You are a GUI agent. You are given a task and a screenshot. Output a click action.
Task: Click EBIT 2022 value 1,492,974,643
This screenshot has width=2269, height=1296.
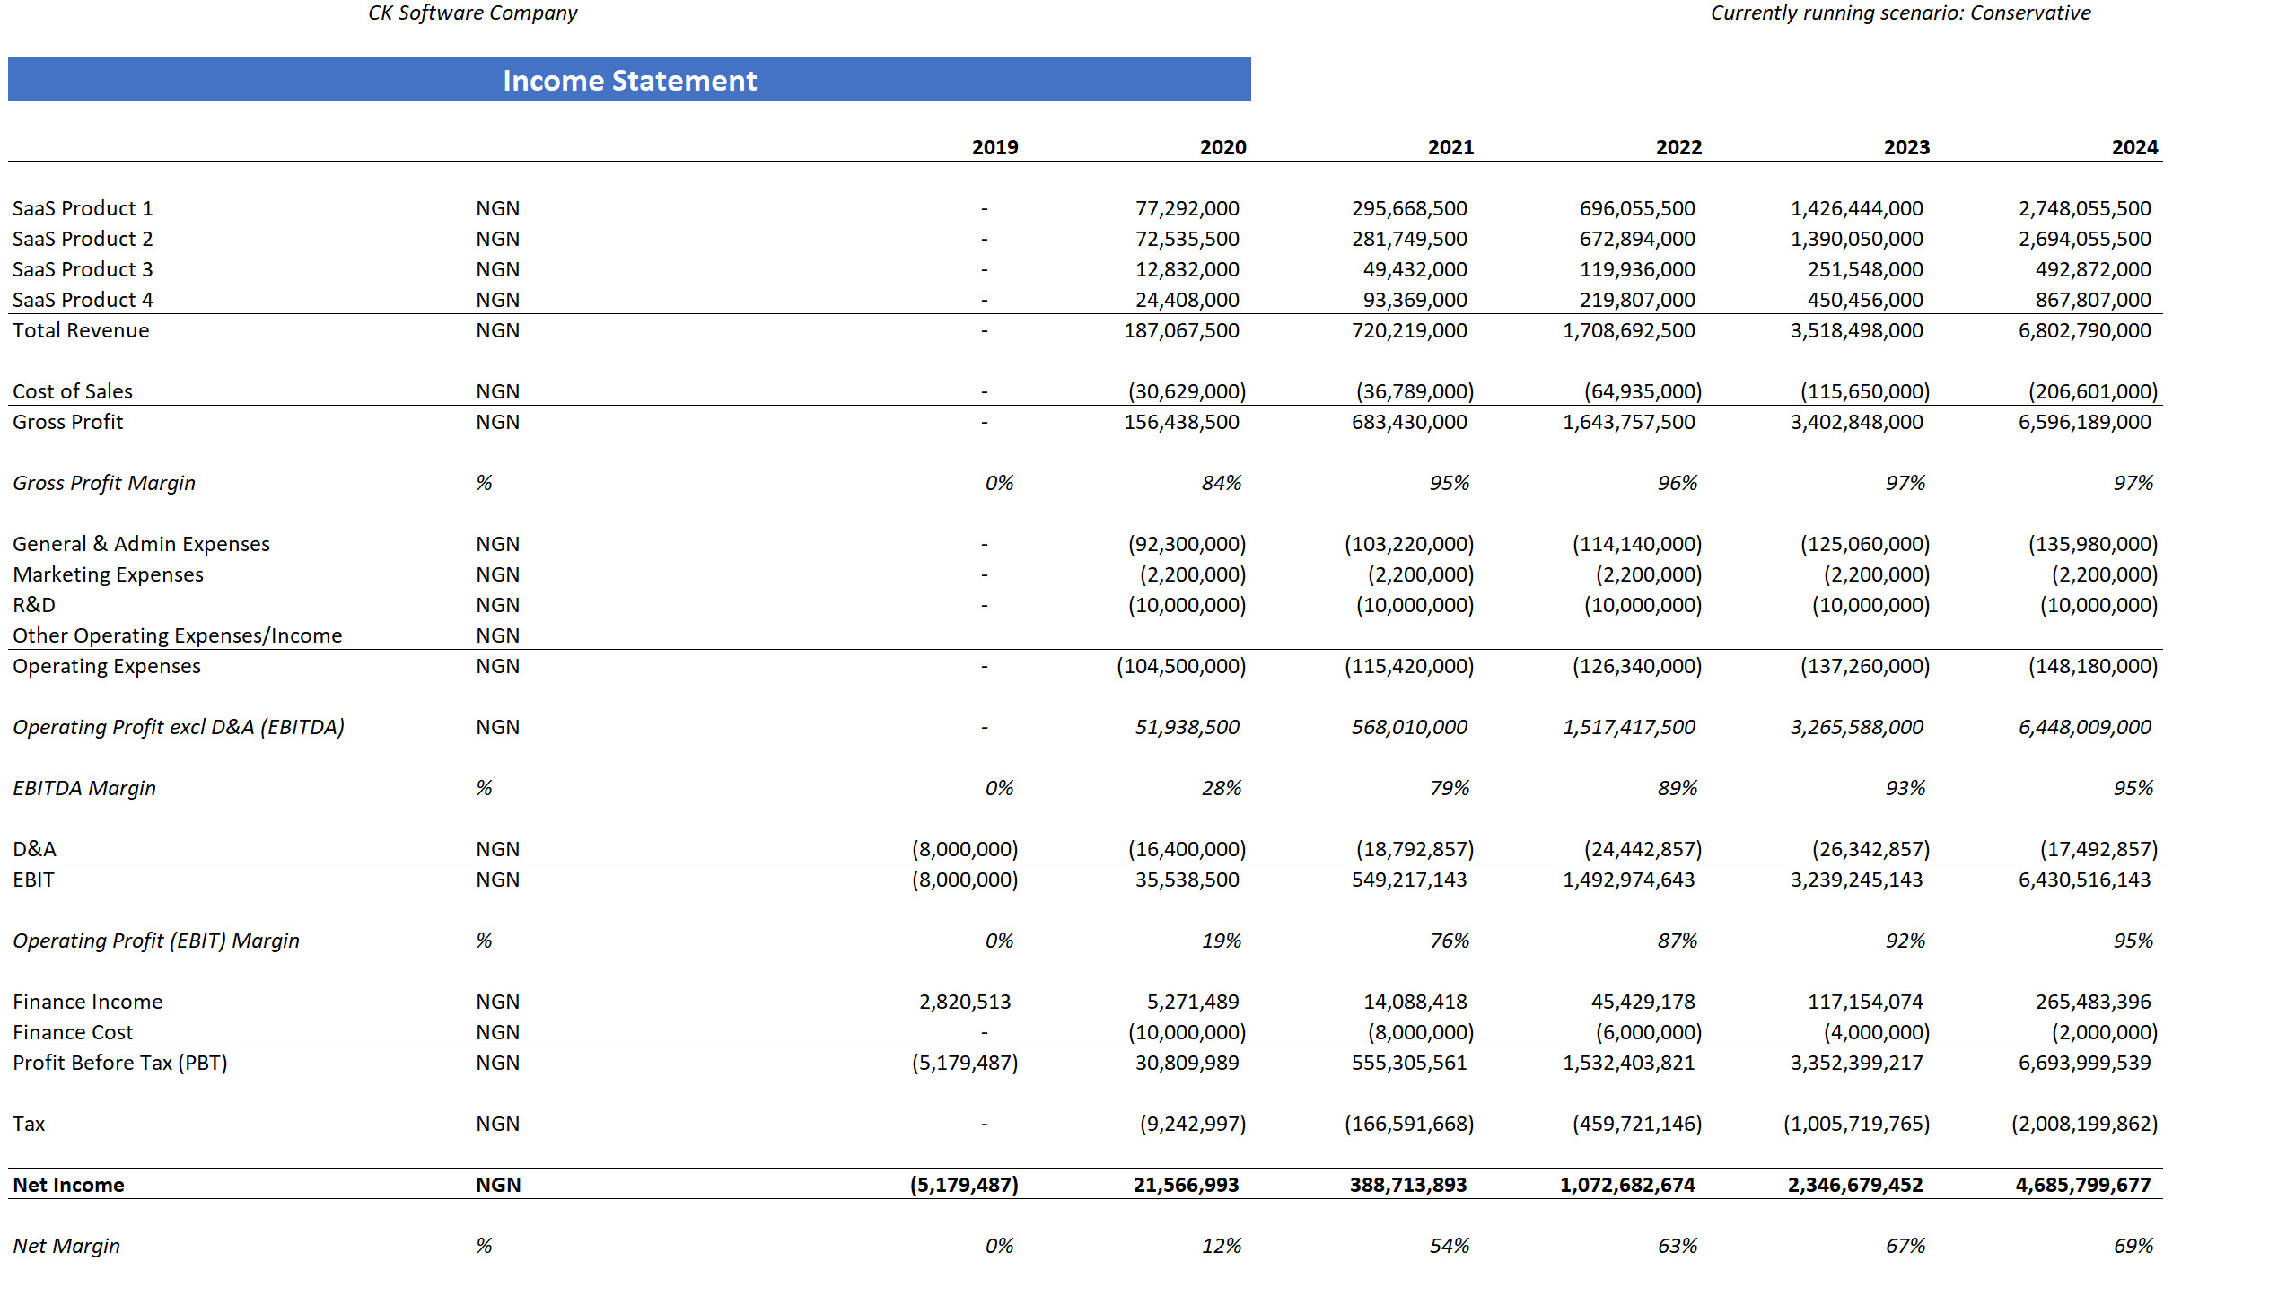pos(1628,880)
